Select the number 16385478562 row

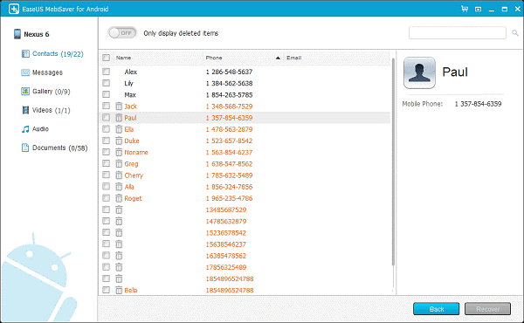226,256
